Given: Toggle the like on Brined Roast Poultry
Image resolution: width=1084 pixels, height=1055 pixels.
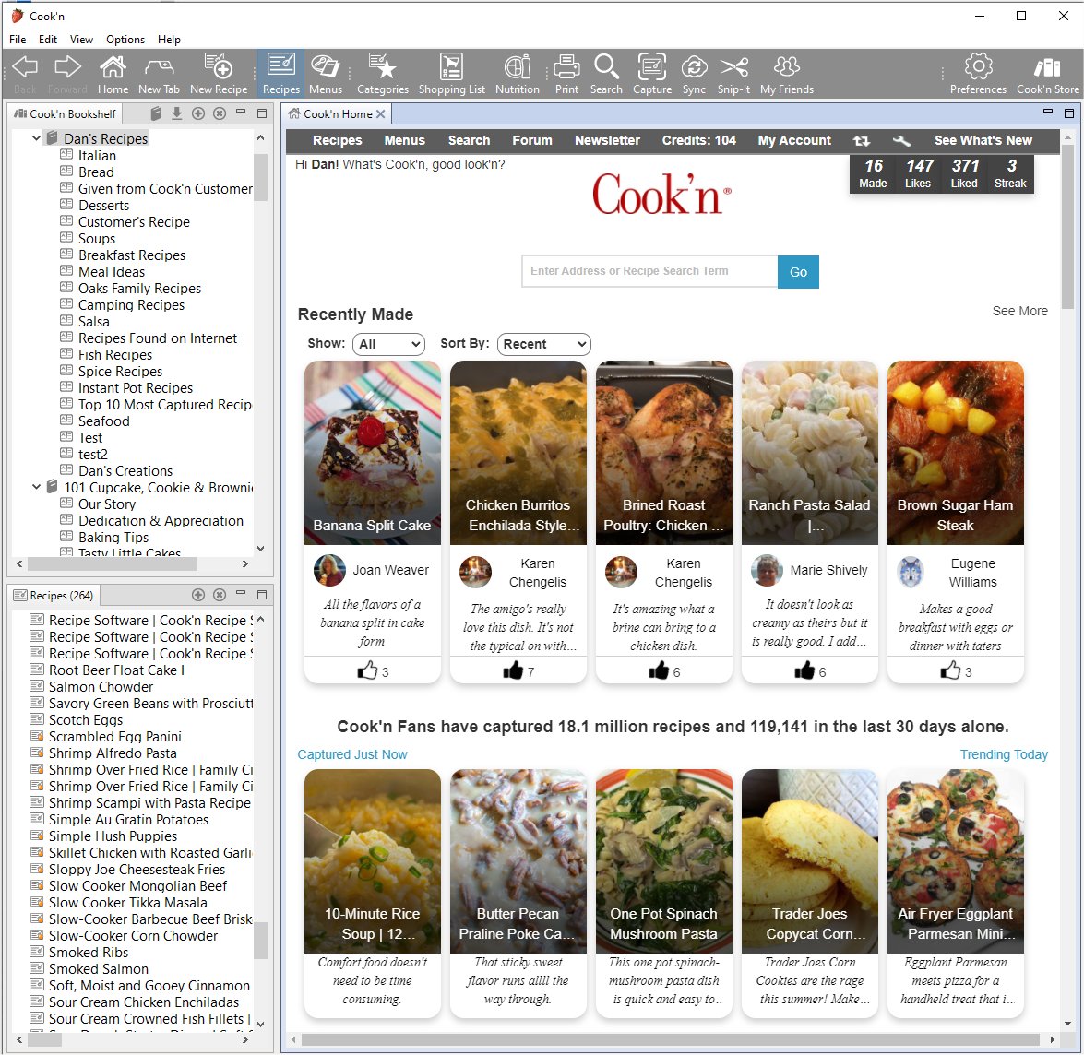Looking at the screenshot, I should [x=659, y=670].
